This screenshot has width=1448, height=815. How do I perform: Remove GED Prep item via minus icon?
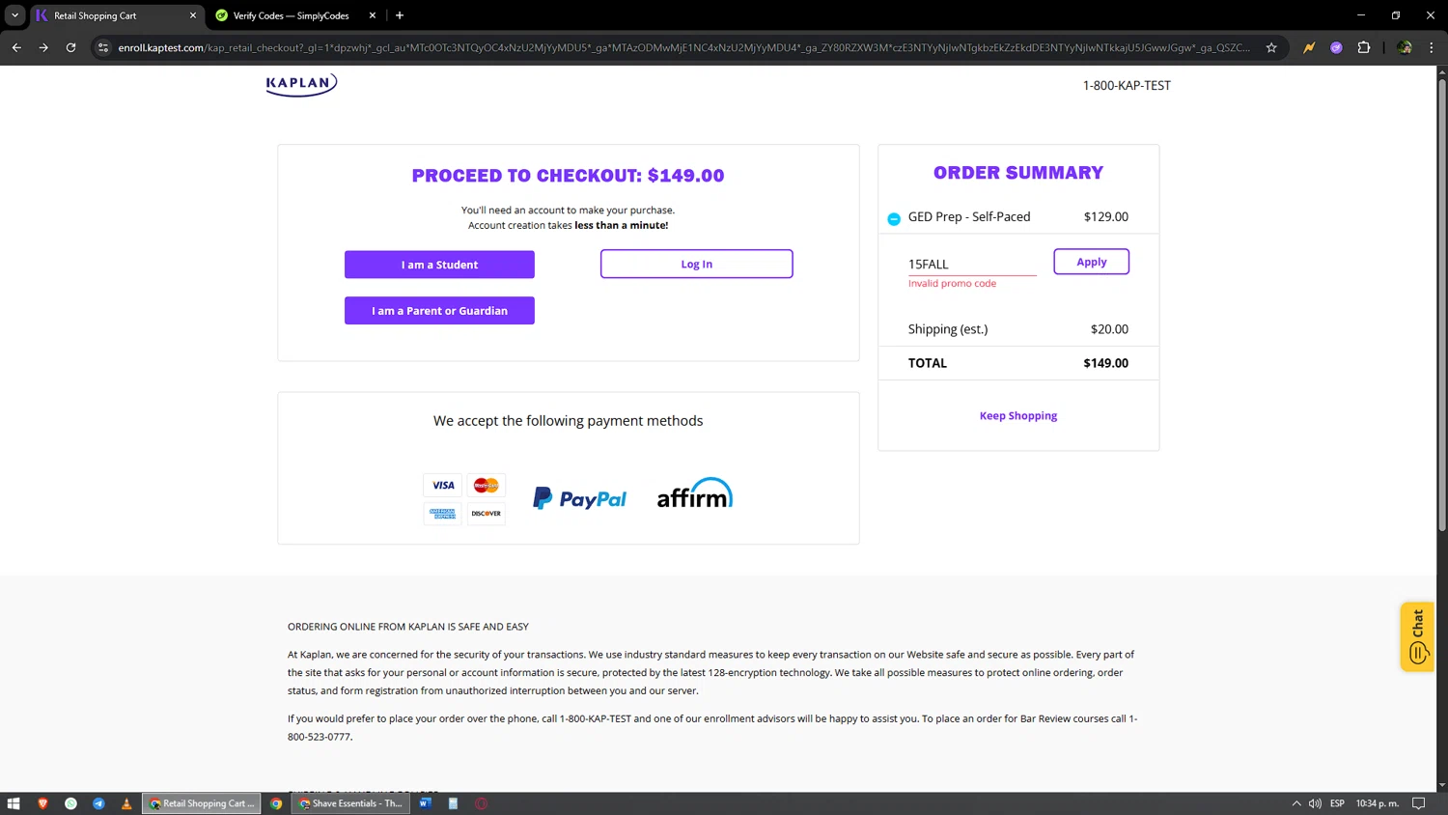[894, 219]
